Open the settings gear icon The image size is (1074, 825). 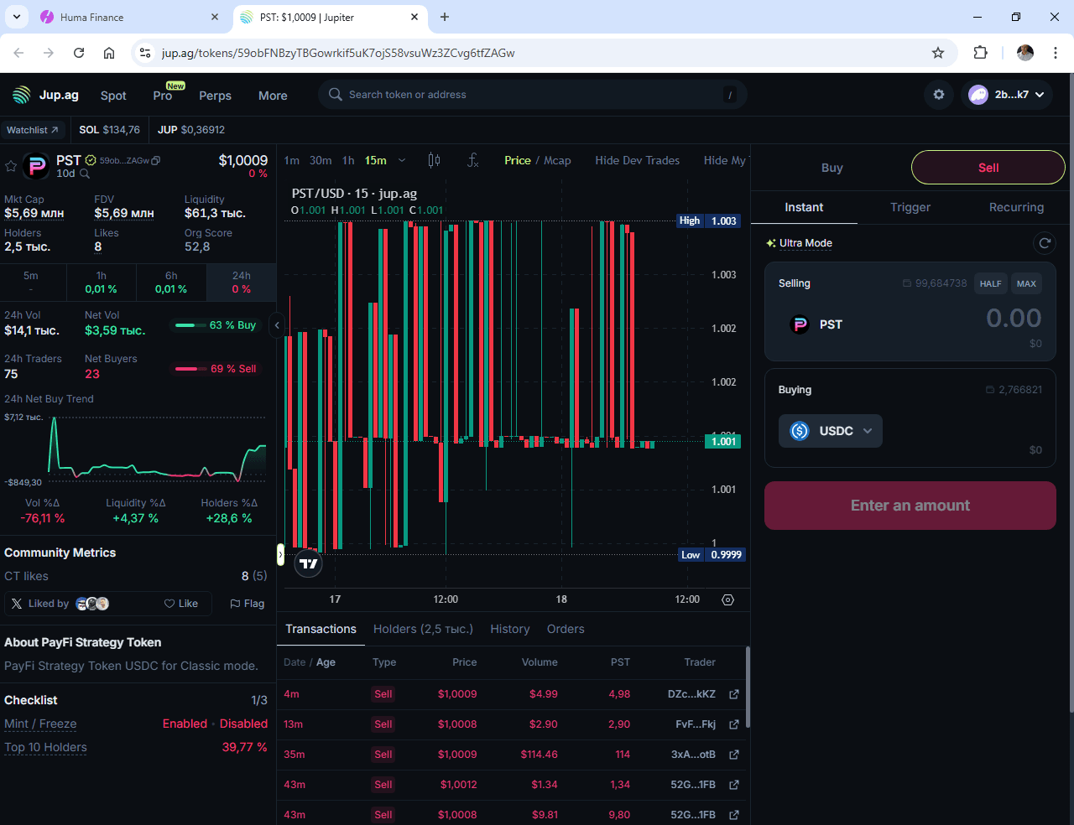point(939,95)
